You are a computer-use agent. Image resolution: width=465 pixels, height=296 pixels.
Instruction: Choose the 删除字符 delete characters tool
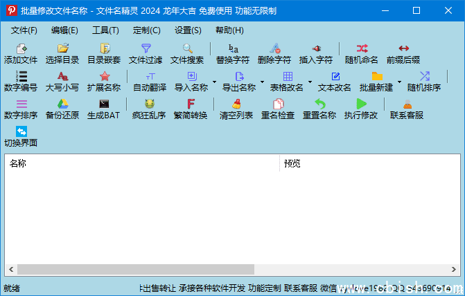pos(274,54)
